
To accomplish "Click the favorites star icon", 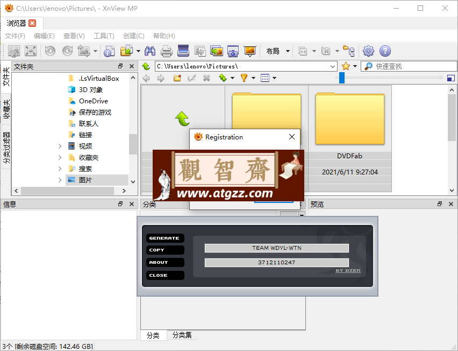I will (x=346, y=66).
